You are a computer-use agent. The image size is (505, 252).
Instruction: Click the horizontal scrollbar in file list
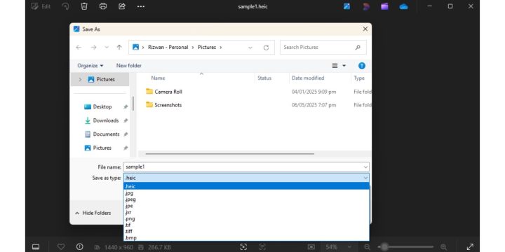tap(230, 153)
